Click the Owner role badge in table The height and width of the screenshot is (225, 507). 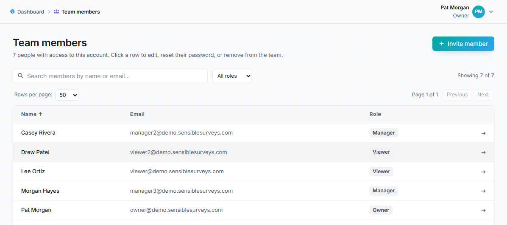click(381, 210)
